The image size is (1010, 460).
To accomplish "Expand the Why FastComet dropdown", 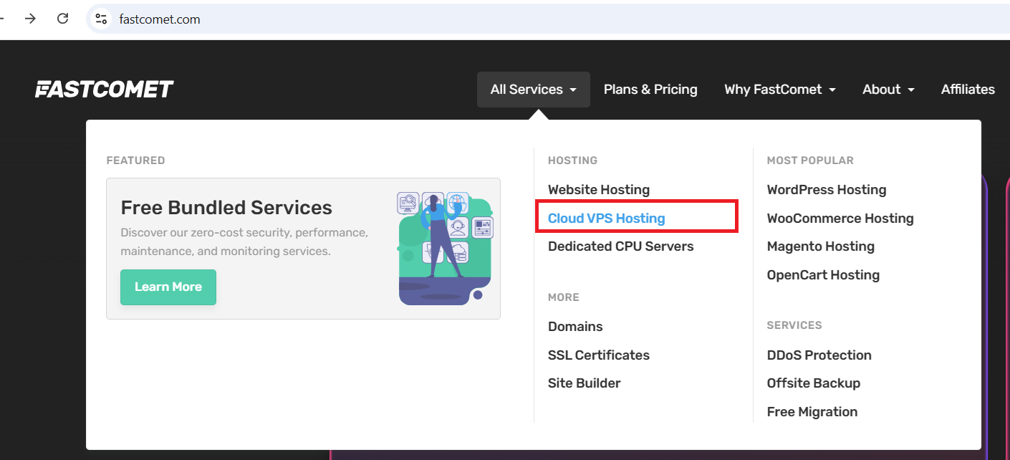I will [780, 90].
